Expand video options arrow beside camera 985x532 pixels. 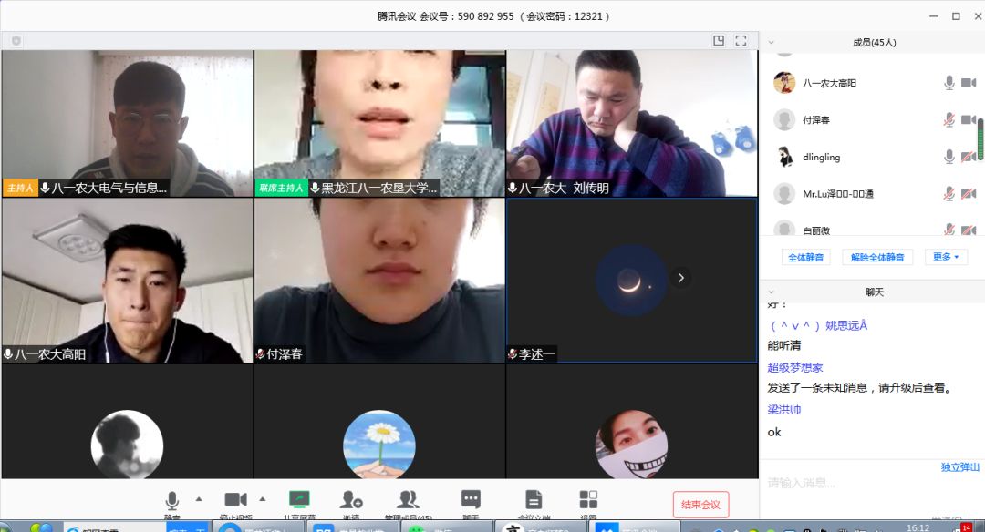click(x=263, y=498)
